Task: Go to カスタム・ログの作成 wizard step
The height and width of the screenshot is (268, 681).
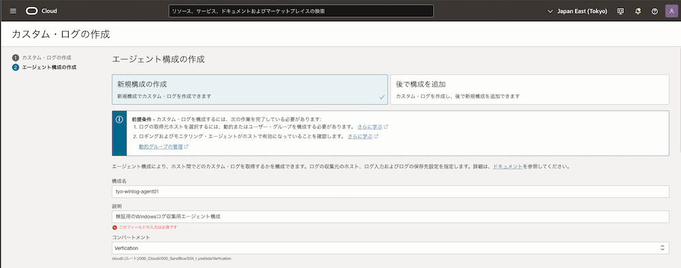Action: coord(47,58)
